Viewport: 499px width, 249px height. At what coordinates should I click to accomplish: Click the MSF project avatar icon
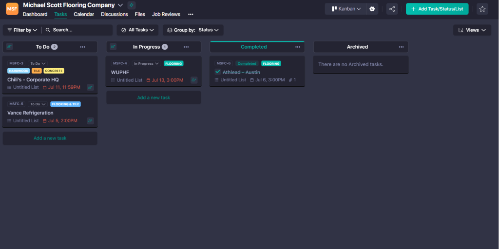pyautogui.click(x=12, y=9)
